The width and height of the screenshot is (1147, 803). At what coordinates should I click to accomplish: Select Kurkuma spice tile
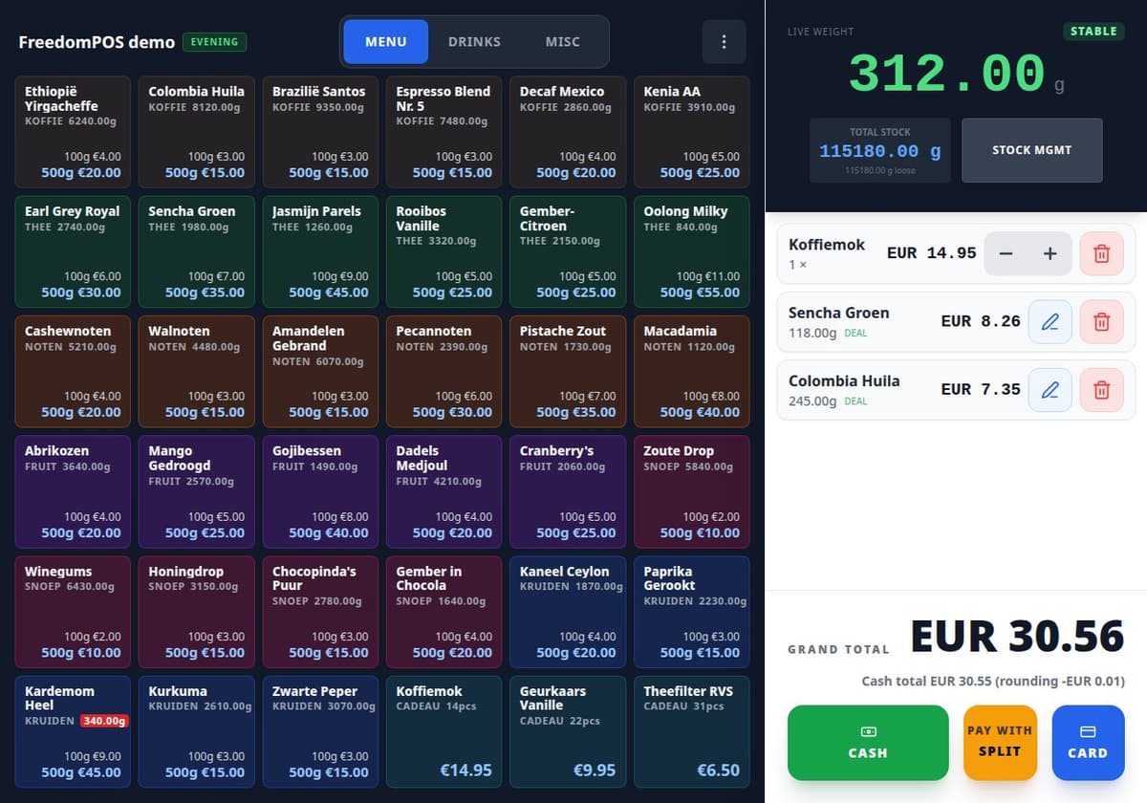(x=197, y=731)
